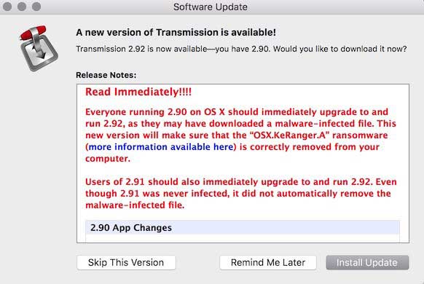Screen dimensions: 424x284
Task: Choose Remind Me Later
Action: click(x=268, y=262)
